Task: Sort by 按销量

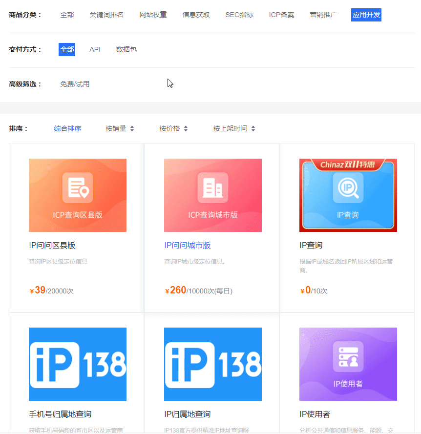Action: (x=120, y=128)
